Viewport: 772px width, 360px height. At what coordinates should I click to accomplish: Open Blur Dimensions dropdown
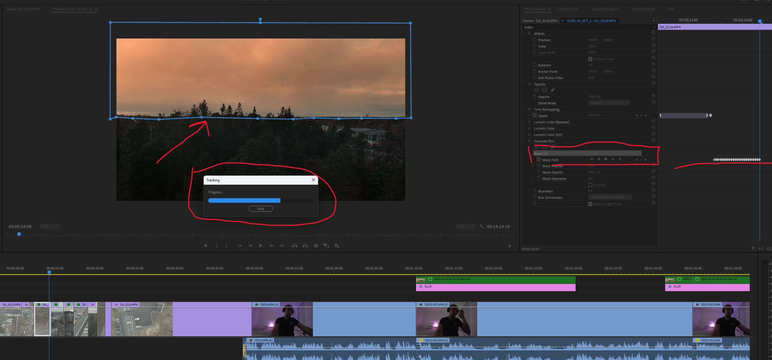610,197
